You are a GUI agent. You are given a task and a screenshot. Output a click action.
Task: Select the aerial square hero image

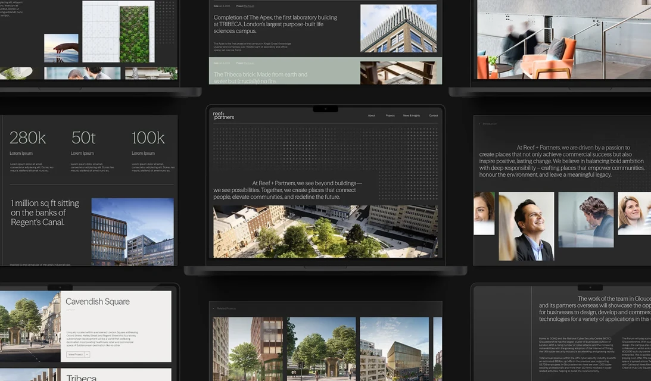pos(325,232)
